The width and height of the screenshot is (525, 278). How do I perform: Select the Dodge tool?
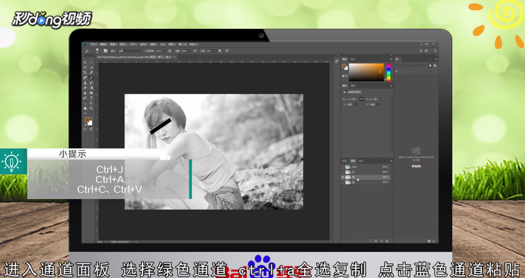(91, 93)
